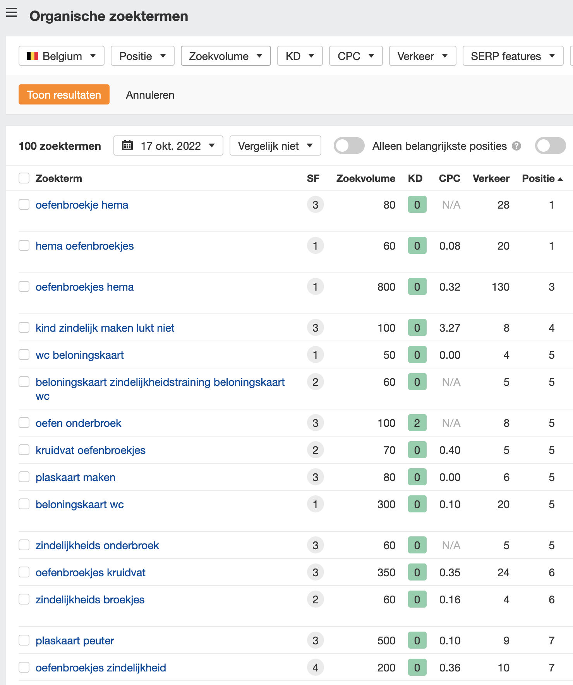Click the 100 zoektermen count label
Image resolution: width=573 pixels, height=685 pixels.
point(60,146)
